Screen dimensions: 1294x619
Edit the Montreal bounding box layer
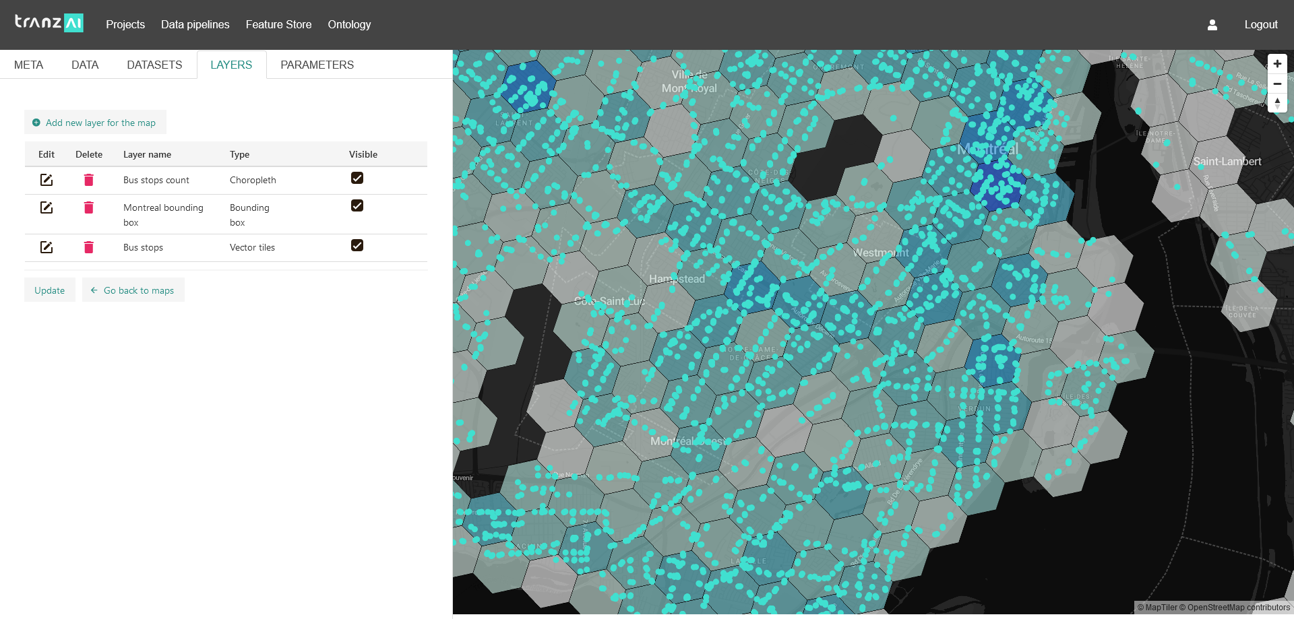pos(47,207)
